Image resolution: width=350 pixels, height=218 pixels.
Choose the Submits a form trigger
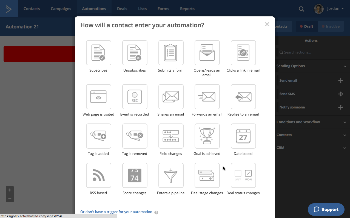coord(171,53)
